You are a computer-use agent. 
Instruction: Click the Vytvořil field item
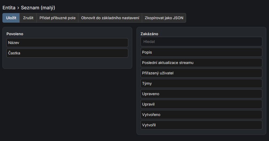point(201,125)
